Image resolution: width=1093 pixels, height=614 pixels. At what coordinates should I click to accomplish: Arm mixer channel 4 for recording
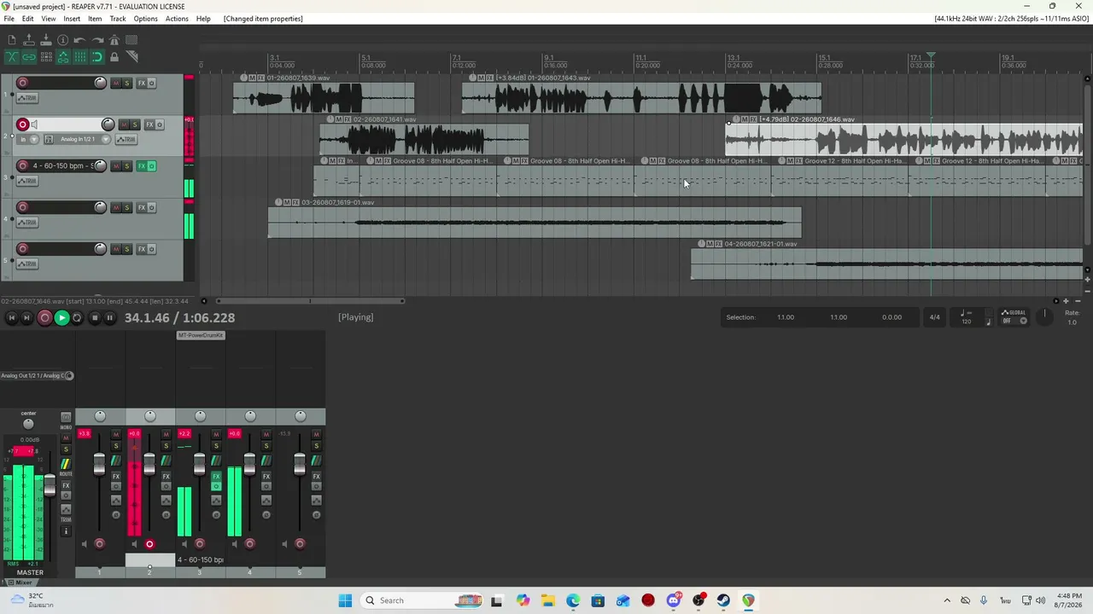[x=249, y=544]
